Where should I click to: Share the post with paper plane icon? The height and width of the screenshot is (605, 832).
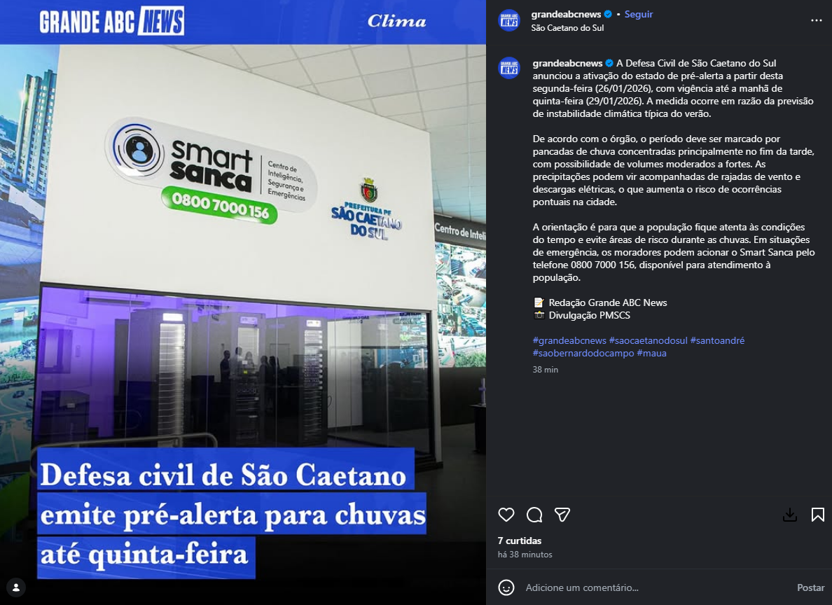(x=562, y=514)
